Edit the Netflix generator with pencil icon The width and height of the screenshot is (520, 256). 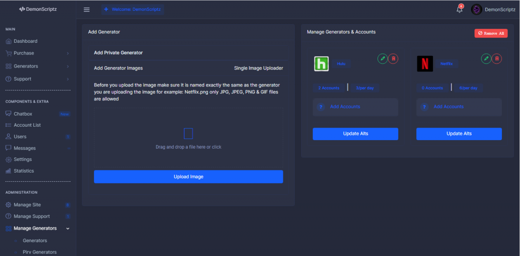pyautogui.click(x=486, y=58)
